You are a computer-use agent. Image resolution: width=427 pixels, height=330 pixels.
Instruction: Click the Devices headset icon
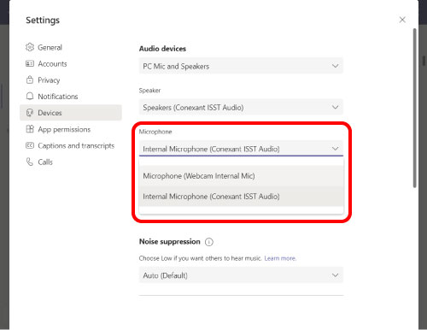tap(30, 113)
